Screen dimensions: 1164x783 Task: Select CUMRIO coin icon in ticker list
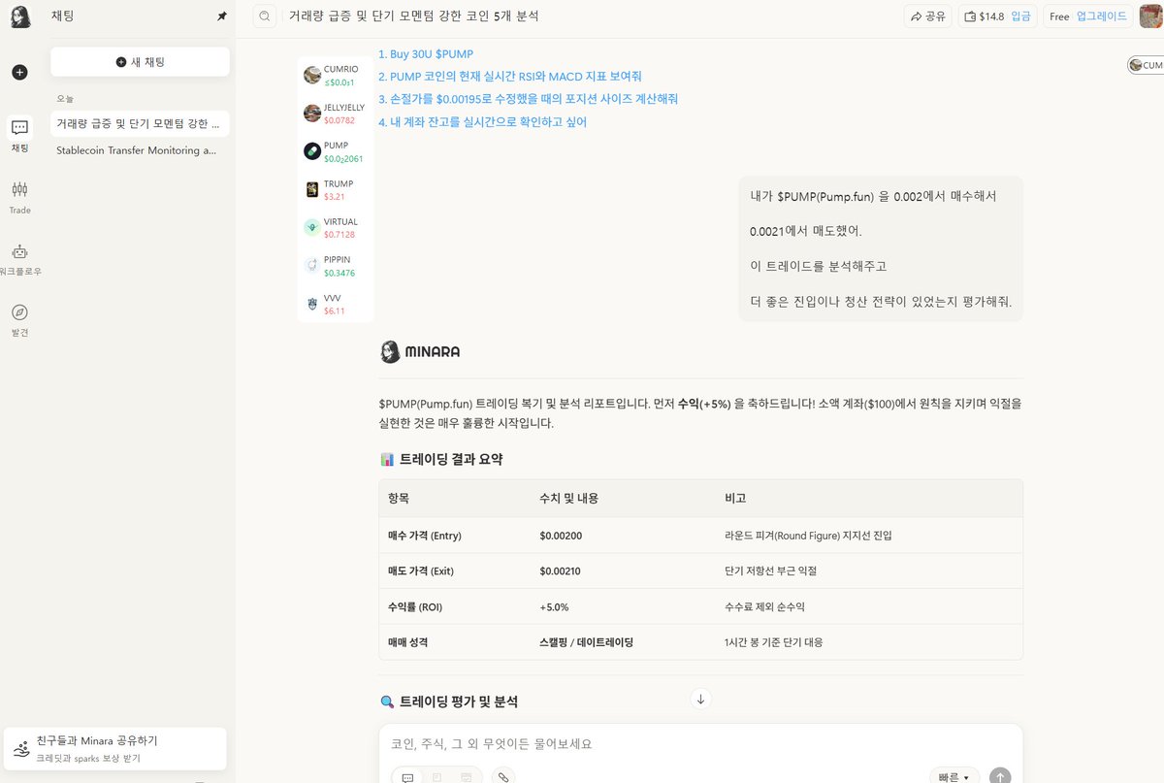(x=311, y=75)
